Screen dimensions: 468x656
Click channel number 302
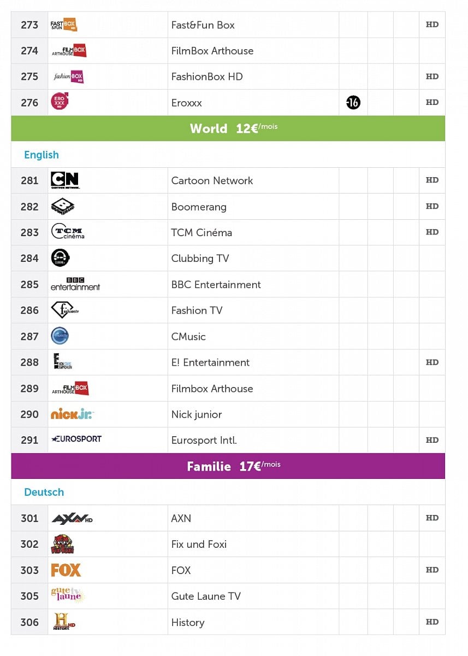(x=29, y=544)
